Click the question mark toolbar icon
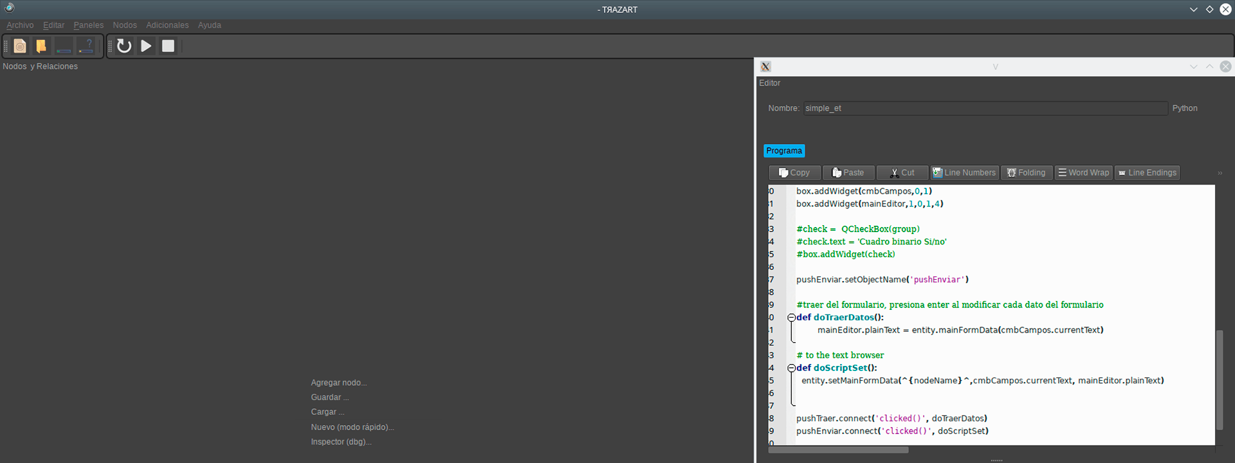Screen dimensions: 1235x463 [86, 46]
